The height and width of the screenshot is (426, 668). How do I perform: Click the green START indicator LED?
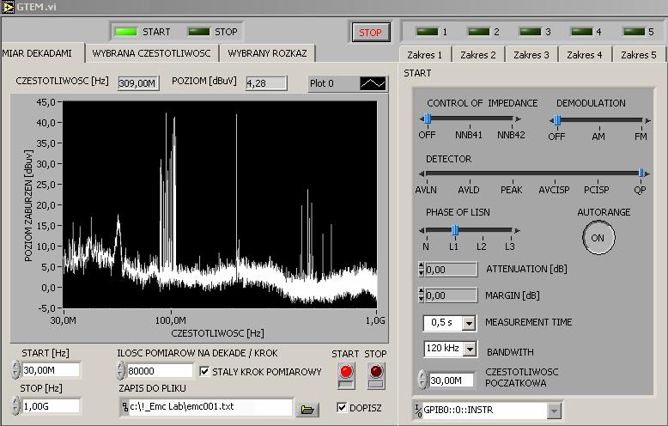126,32
